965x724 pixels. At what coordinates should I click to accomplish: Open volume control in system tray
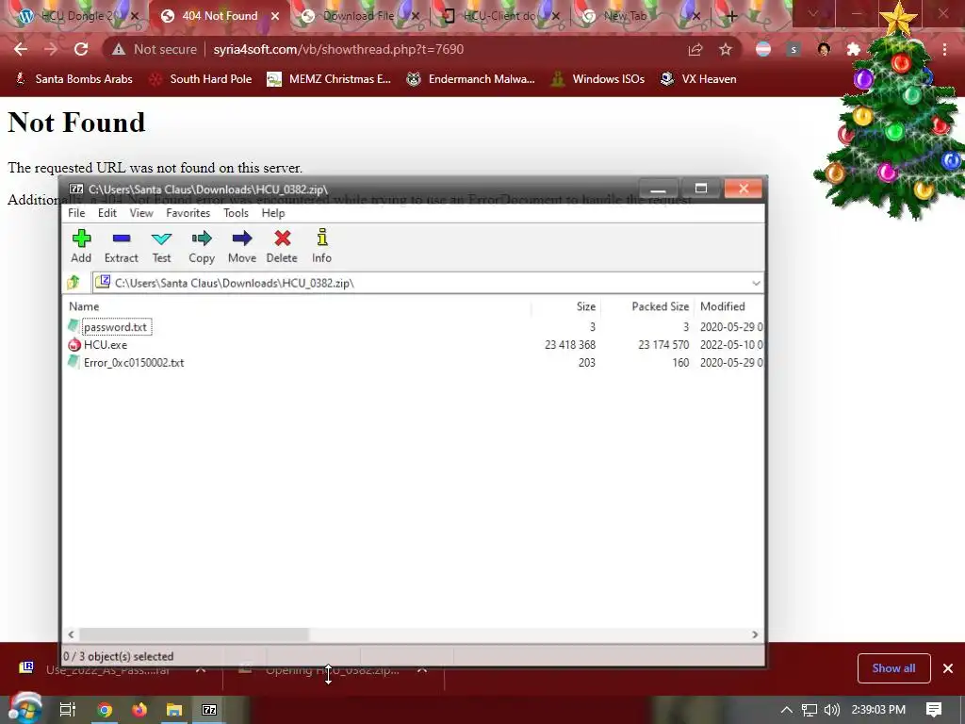coord(831,710)
